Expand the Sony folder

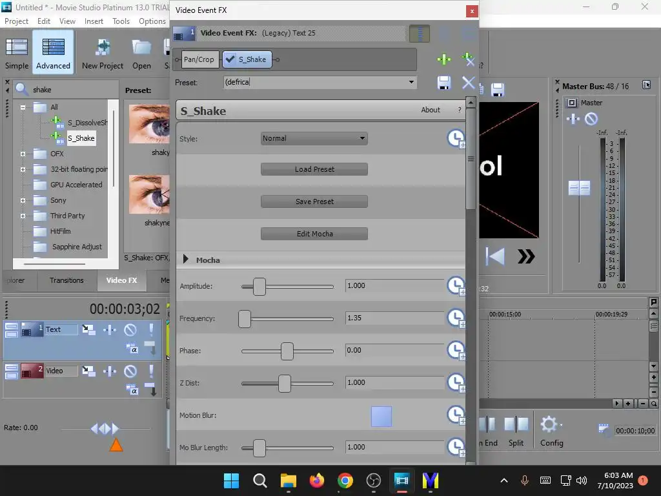tap(23, 200)
